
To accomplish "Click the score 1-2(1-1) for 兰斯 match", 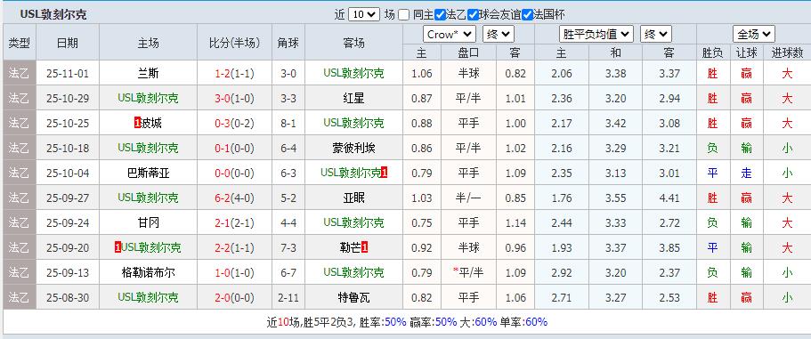I will [234, 73].
